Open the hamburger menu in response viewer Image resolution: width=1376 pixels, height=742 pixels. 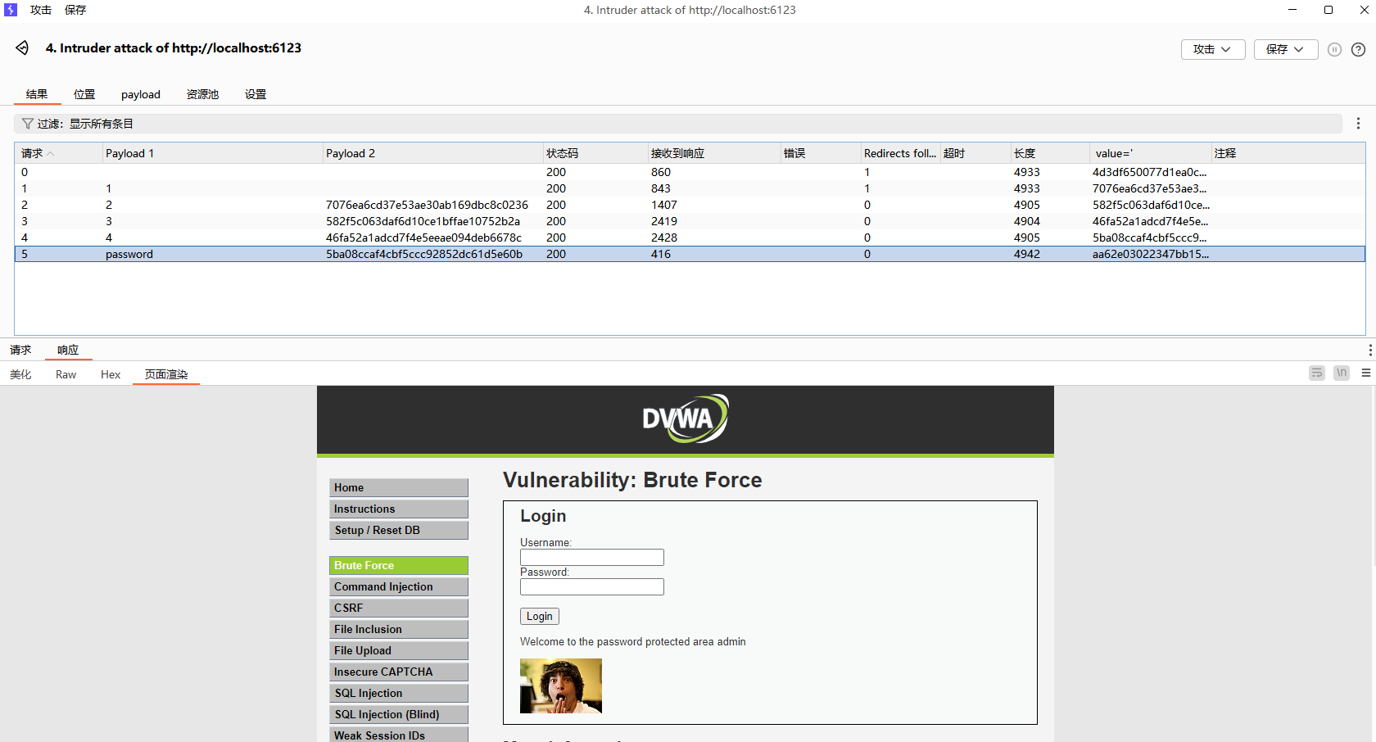coord(1366,373)
